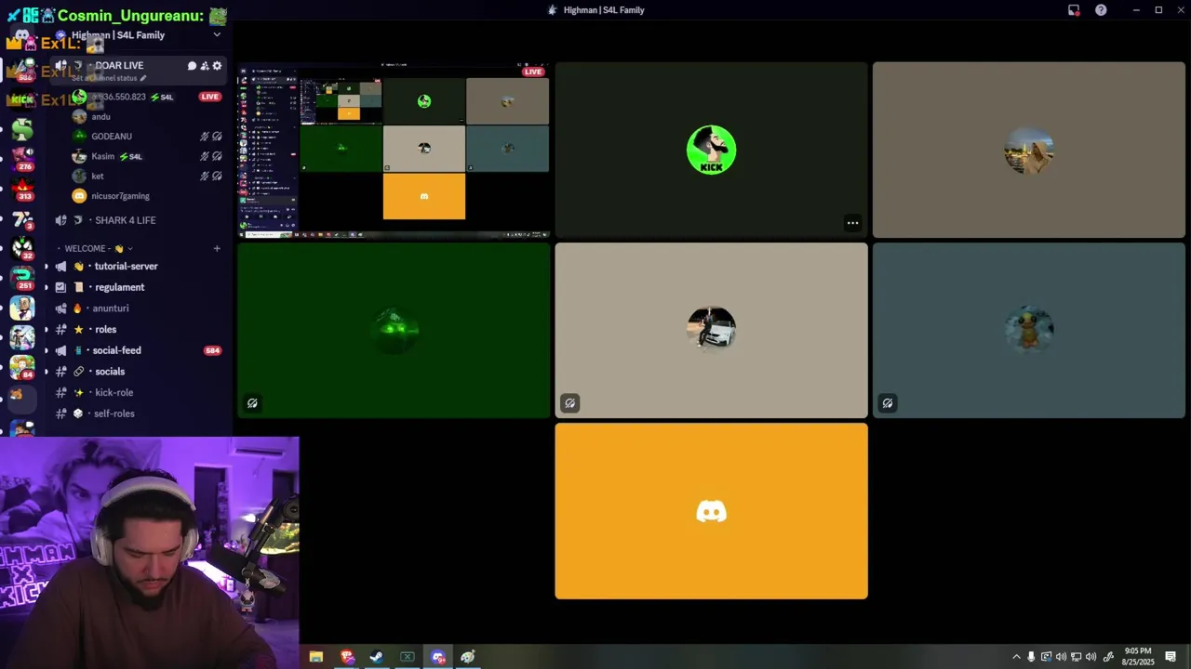Image resolution: width=1191 pixels, height=669 pixels.
Task: Open the social-feed channel
Action: 116,351
